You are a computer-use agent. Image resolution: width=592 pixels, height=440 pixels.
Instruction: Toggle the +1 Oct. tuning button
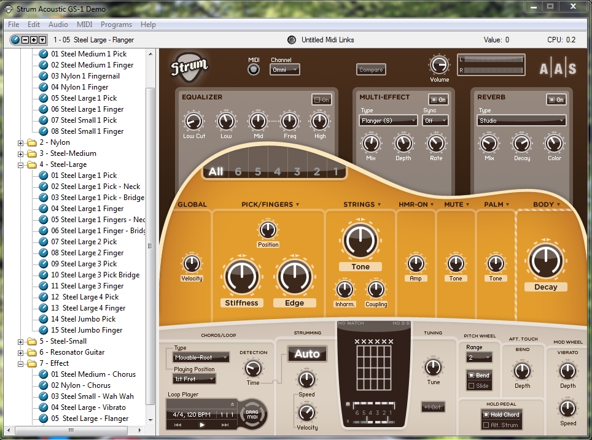pos(433,407)
